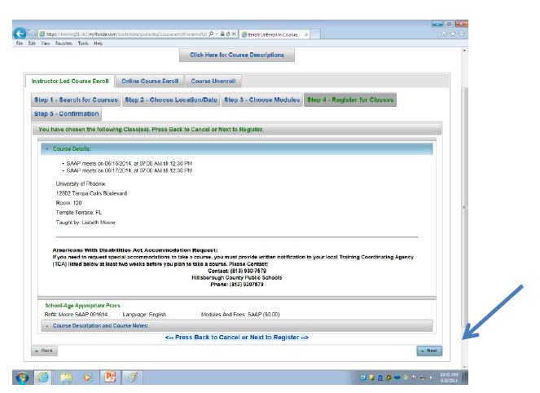Click the browser forward arrow button
The width and height of the screenshot is (540, 393).
[x=32, y=33]
